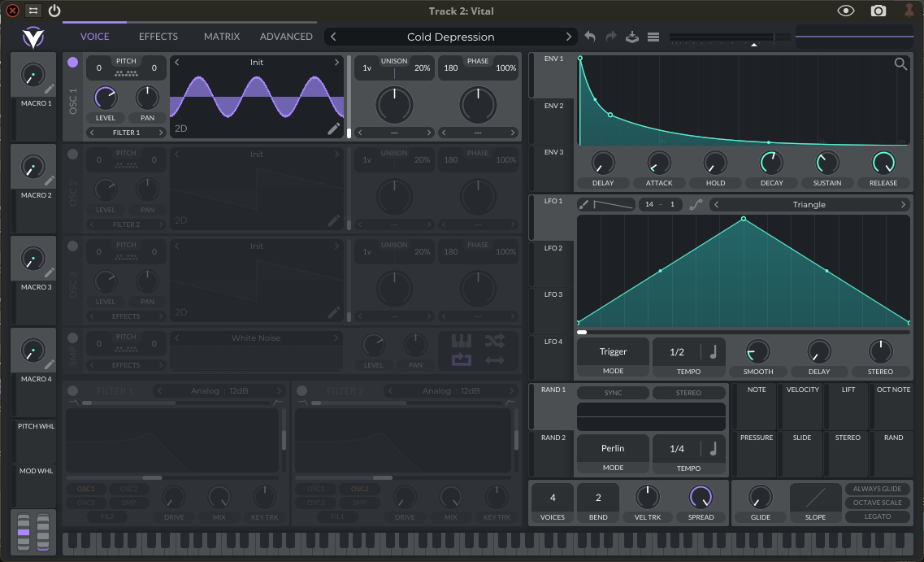This screenshot has width=924, height=562.
Task: Switch to the MATRIX tab
Action: [x=222, y=37]
